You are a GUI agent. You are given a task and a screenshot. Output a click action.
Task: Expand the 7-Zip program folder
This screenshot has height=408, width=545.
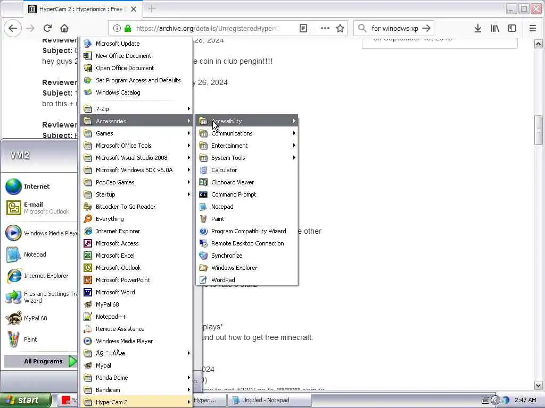click(137, 108)
